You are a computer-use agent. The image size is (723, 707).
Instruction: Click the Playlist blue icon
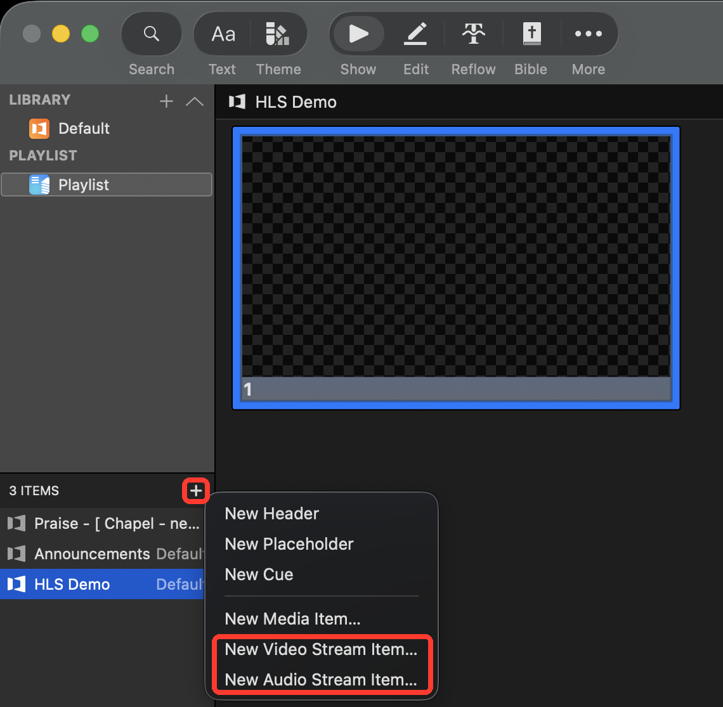pos(39,185)
